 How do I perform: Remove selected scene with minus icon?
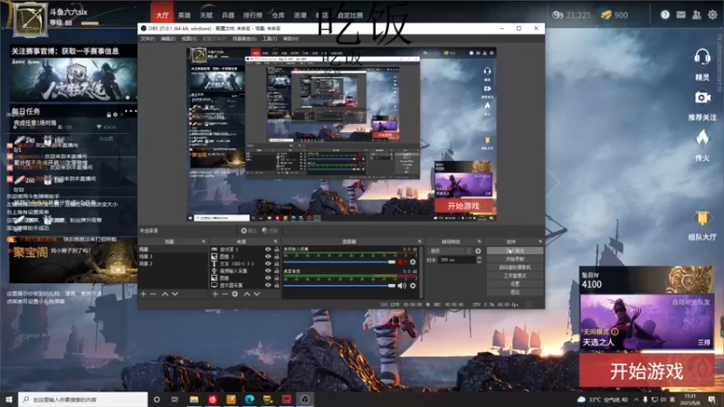153,294
